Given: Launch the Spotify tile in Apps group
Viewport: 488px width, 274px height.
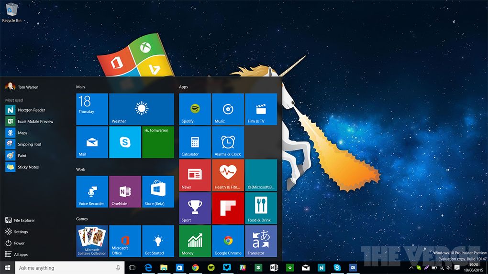Looking at the screenshot, I should (195, 109).
